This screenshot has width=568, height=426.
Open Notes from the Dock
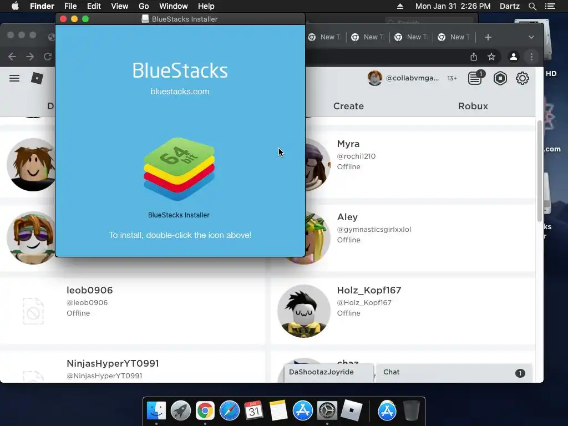point(278,410)
